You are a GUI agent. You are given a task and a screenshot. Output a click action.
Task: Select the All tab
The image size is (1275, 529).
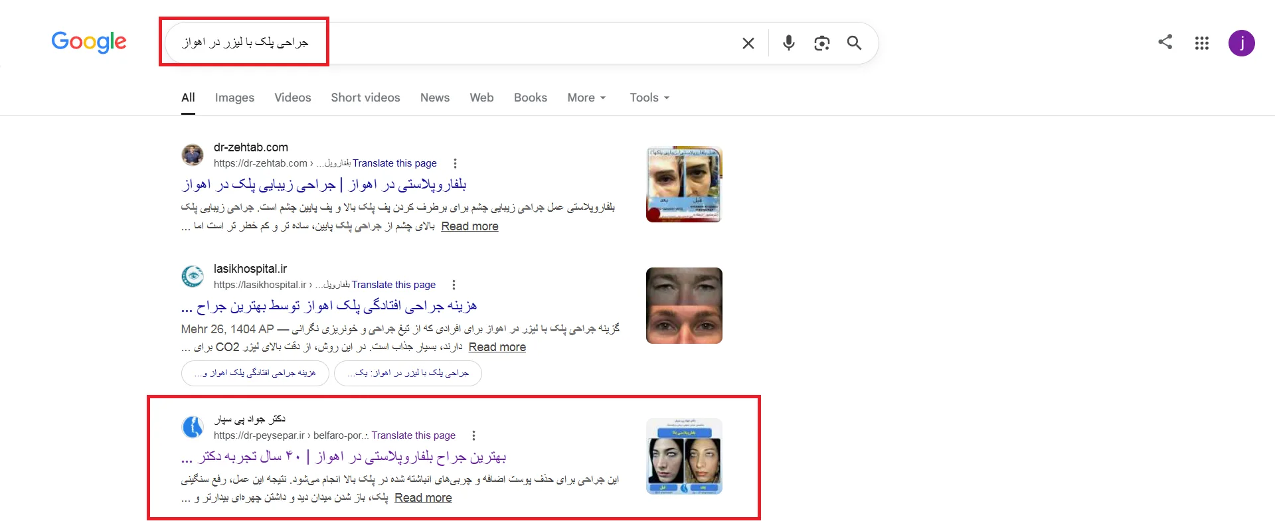tap(188, 98)
